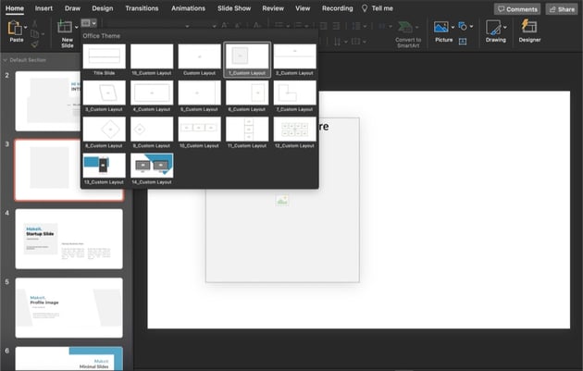
Task: Click the Comments button
Action: pos(516,8)
